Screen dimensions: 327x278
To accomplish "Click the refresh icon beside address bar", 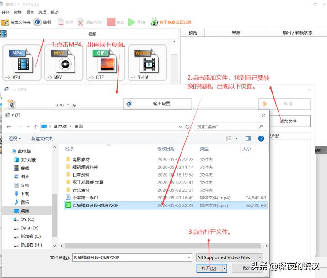I will [187, 127].
